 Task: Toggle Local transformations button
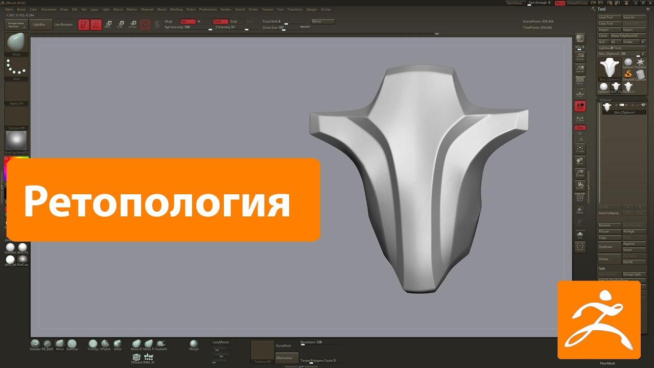(x=580, y=106)
